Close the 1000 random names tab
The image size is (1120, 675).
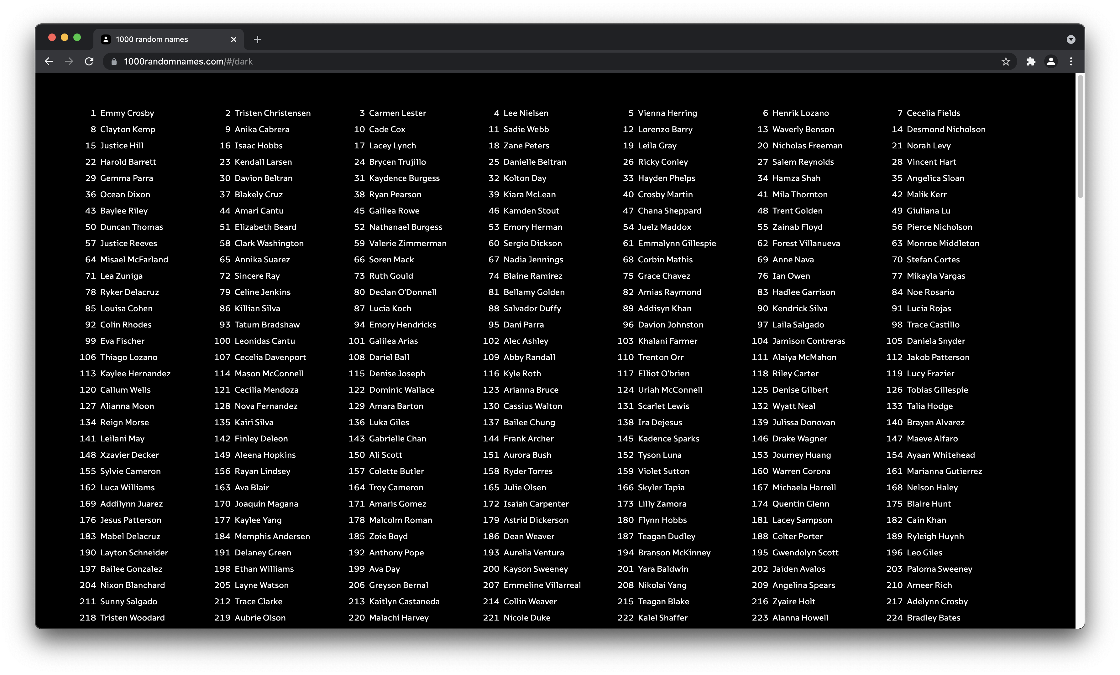pos(234,39)
